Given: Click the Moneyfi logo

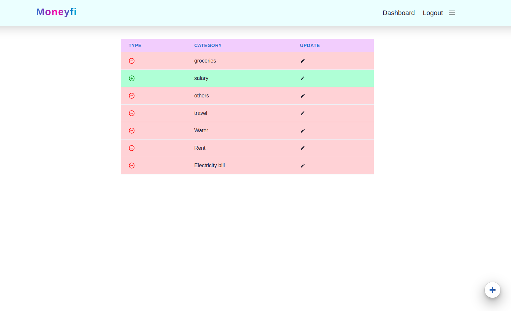Looking at the screenshot, I should click(x=56, y=12).
